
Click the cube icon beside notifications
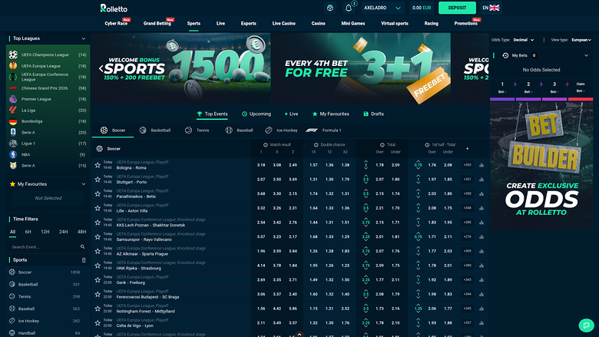pyautogui.click(x=330, y=8)
